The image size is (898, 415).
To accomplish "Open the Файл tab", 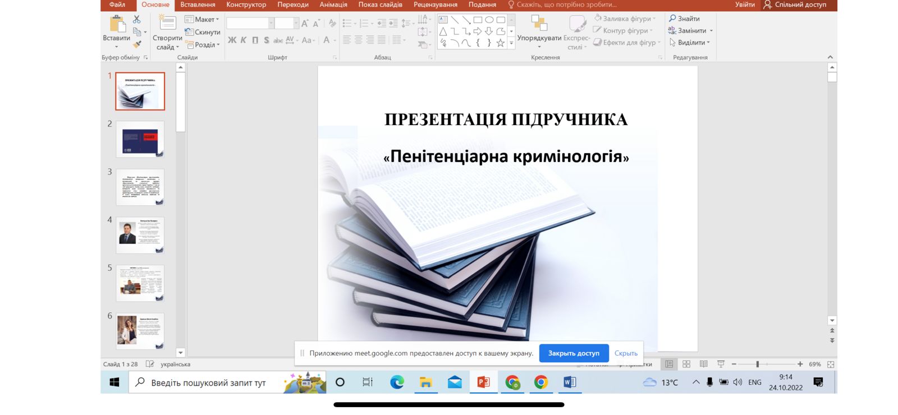I will (x=117, y=4).
